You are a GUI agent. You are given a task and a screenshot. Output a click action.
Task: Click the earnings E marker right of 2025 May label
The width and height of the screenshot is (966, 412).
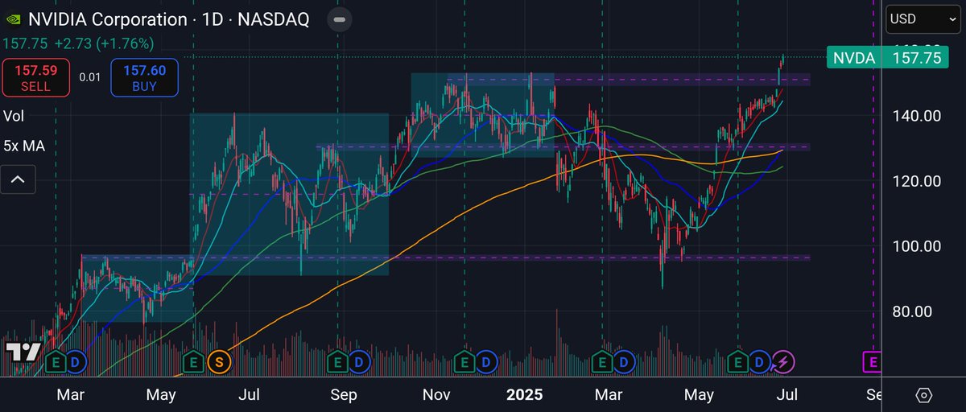737,363
